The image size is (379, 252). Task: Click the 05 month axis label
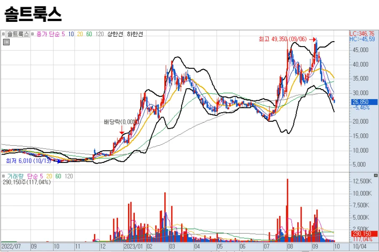click(x=220, y=247)
